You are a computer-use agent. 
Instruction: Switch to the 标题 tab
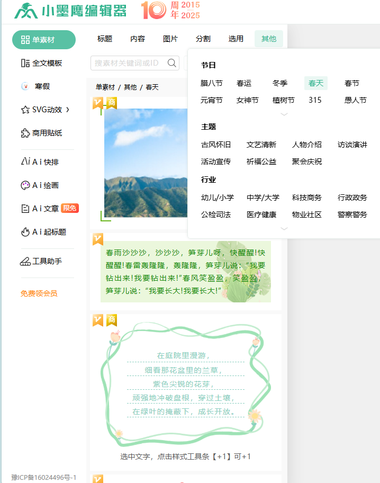pos(105,39)
